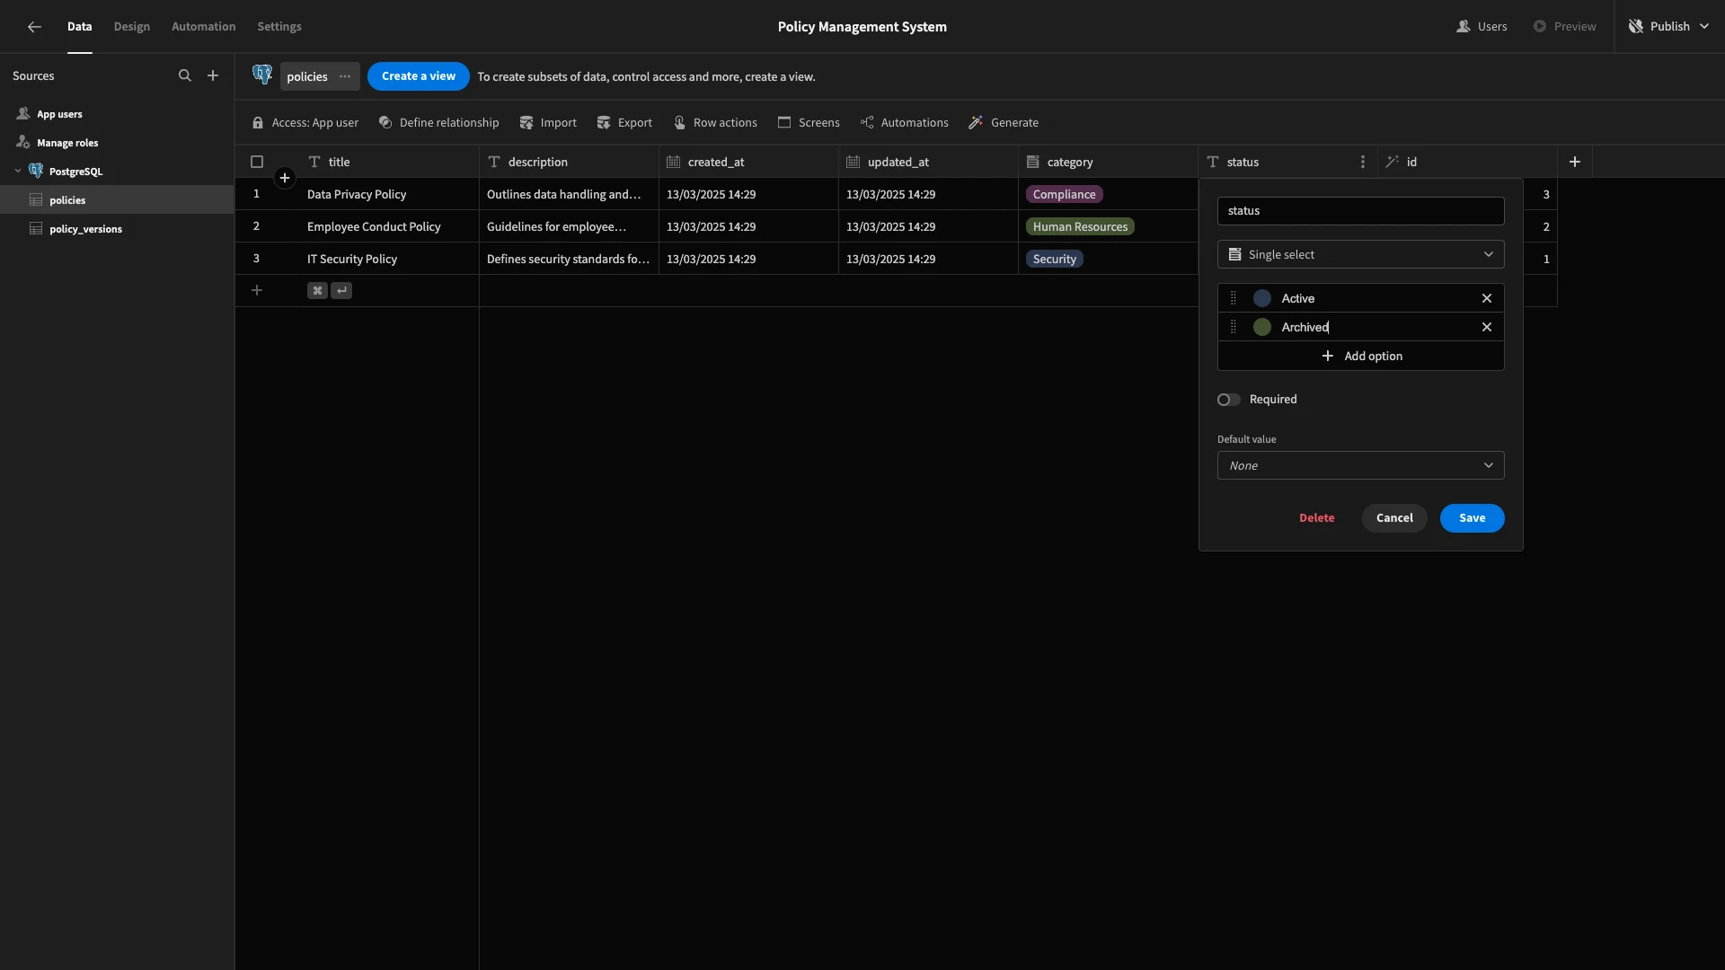Open Access: App user settings
Screen dimensions: 1725x970
pyautogui.click(x=305, y=123)
